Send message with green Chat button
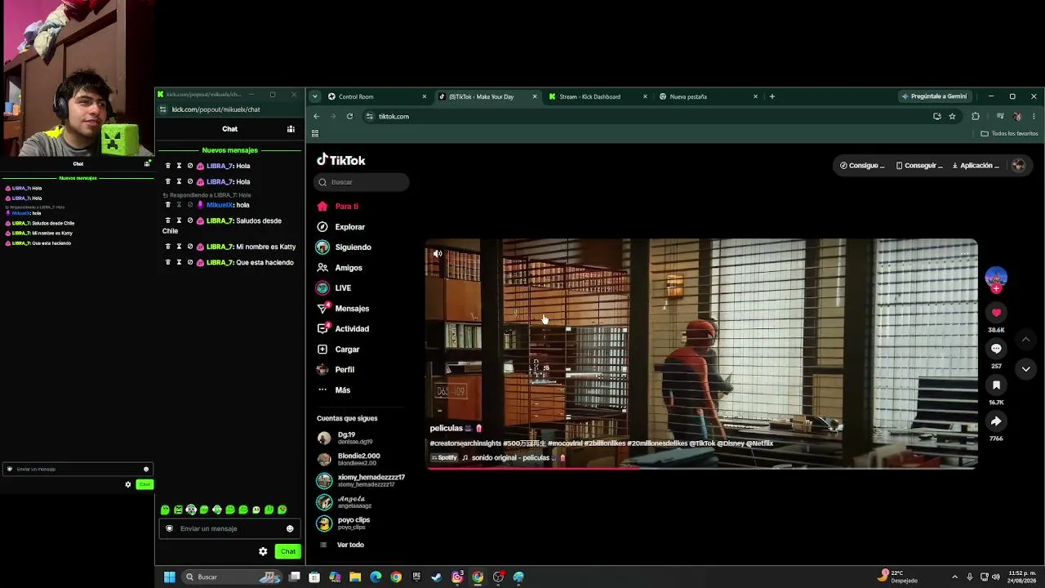This screenshot has width=1045, height=588. tap(288, 551)
